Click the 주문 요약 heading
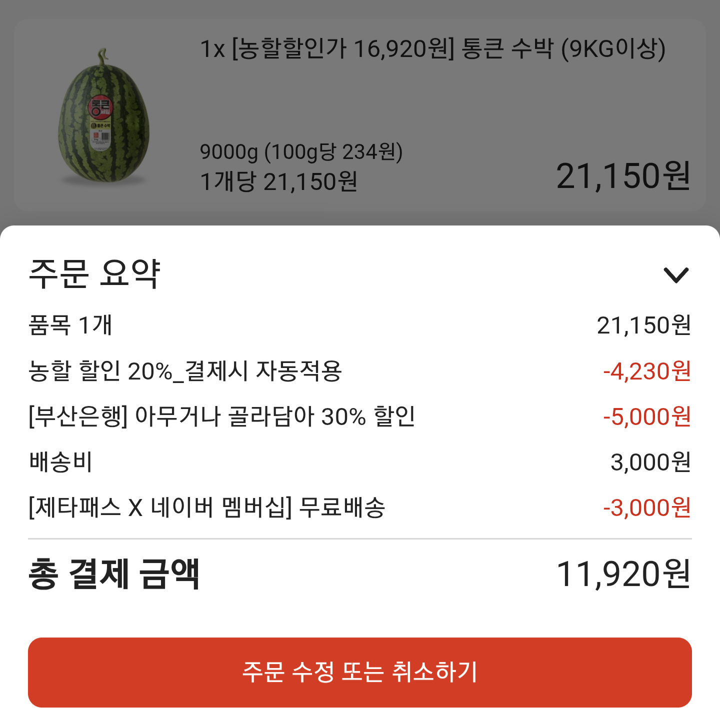The width and height of the screenshot is (720, 716). tap(94, 273)
